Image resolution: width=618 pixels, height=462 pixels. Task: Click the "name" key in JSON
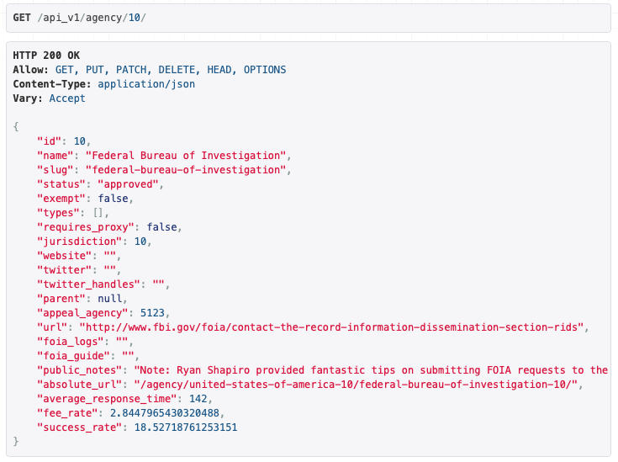click(55, 156)
